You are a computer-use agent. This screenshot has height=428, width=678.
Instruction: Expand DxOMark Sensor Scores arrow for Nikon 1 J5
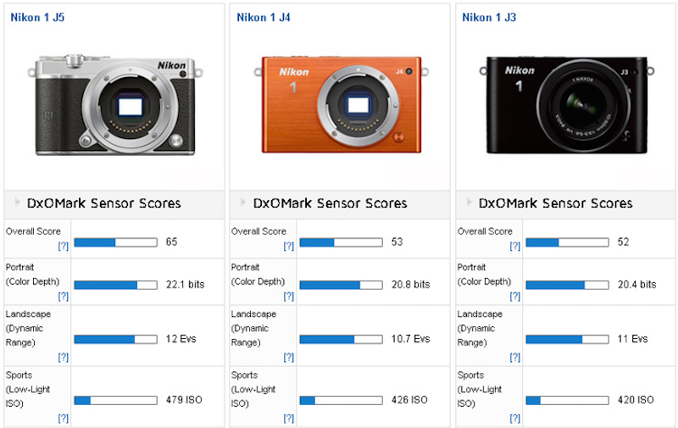point(16,203)
